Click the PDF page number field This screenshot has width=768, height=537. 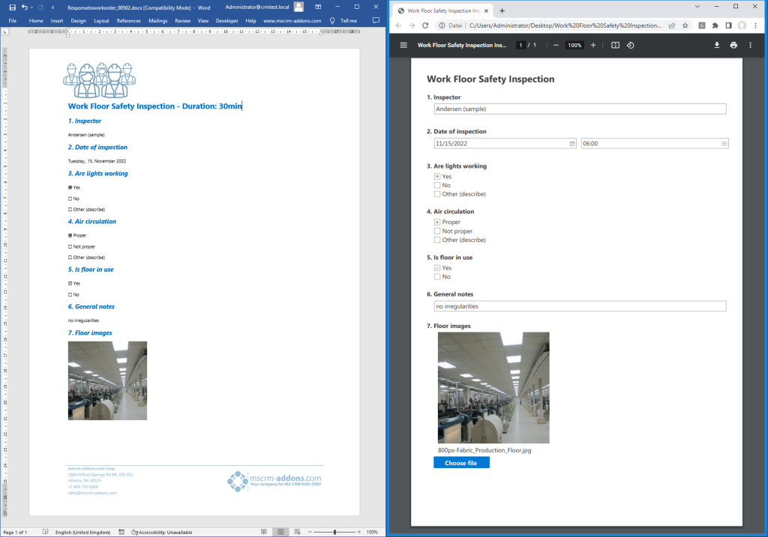pyautogui.click(x=520, y=45)
